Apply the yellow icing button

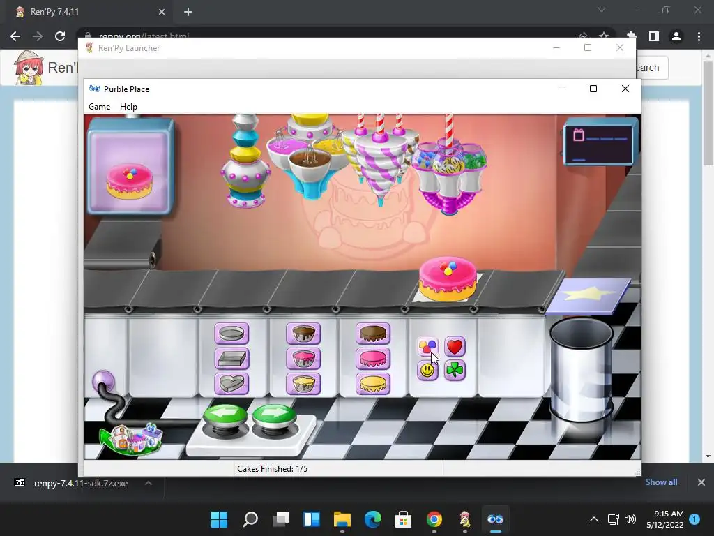(x=373, y=384)
